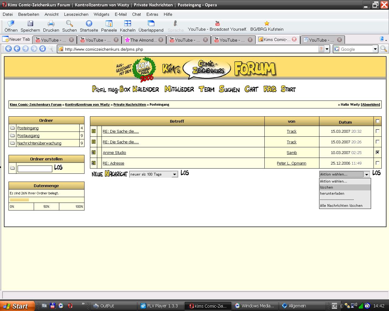Open the Postausgang folder link
This screenshot has width=389, height=311.
tap(28, 136)
